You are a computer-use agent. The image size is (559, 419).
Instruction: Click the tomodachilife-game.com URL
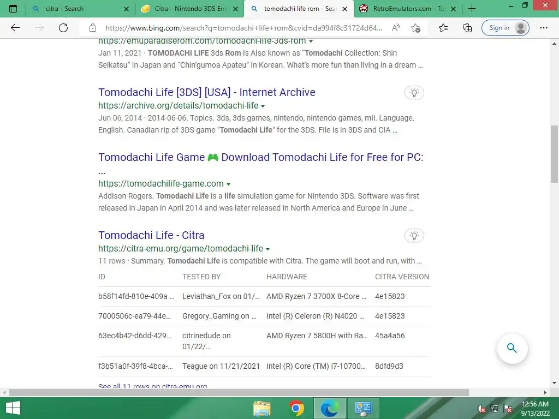coord(161,183)
